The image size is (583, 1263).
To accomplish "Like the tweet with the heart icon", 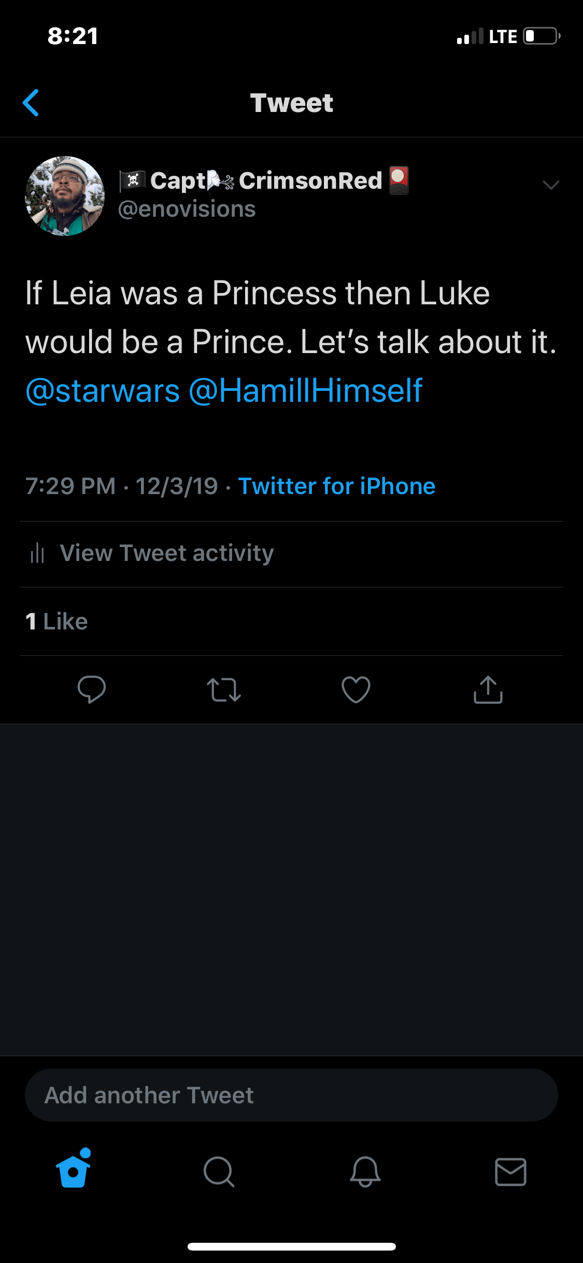I will 356,690.
